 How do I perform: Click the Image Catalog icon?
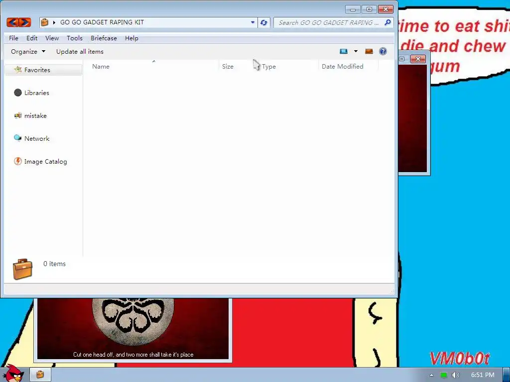pyautogui.click(x=18, y=161)
